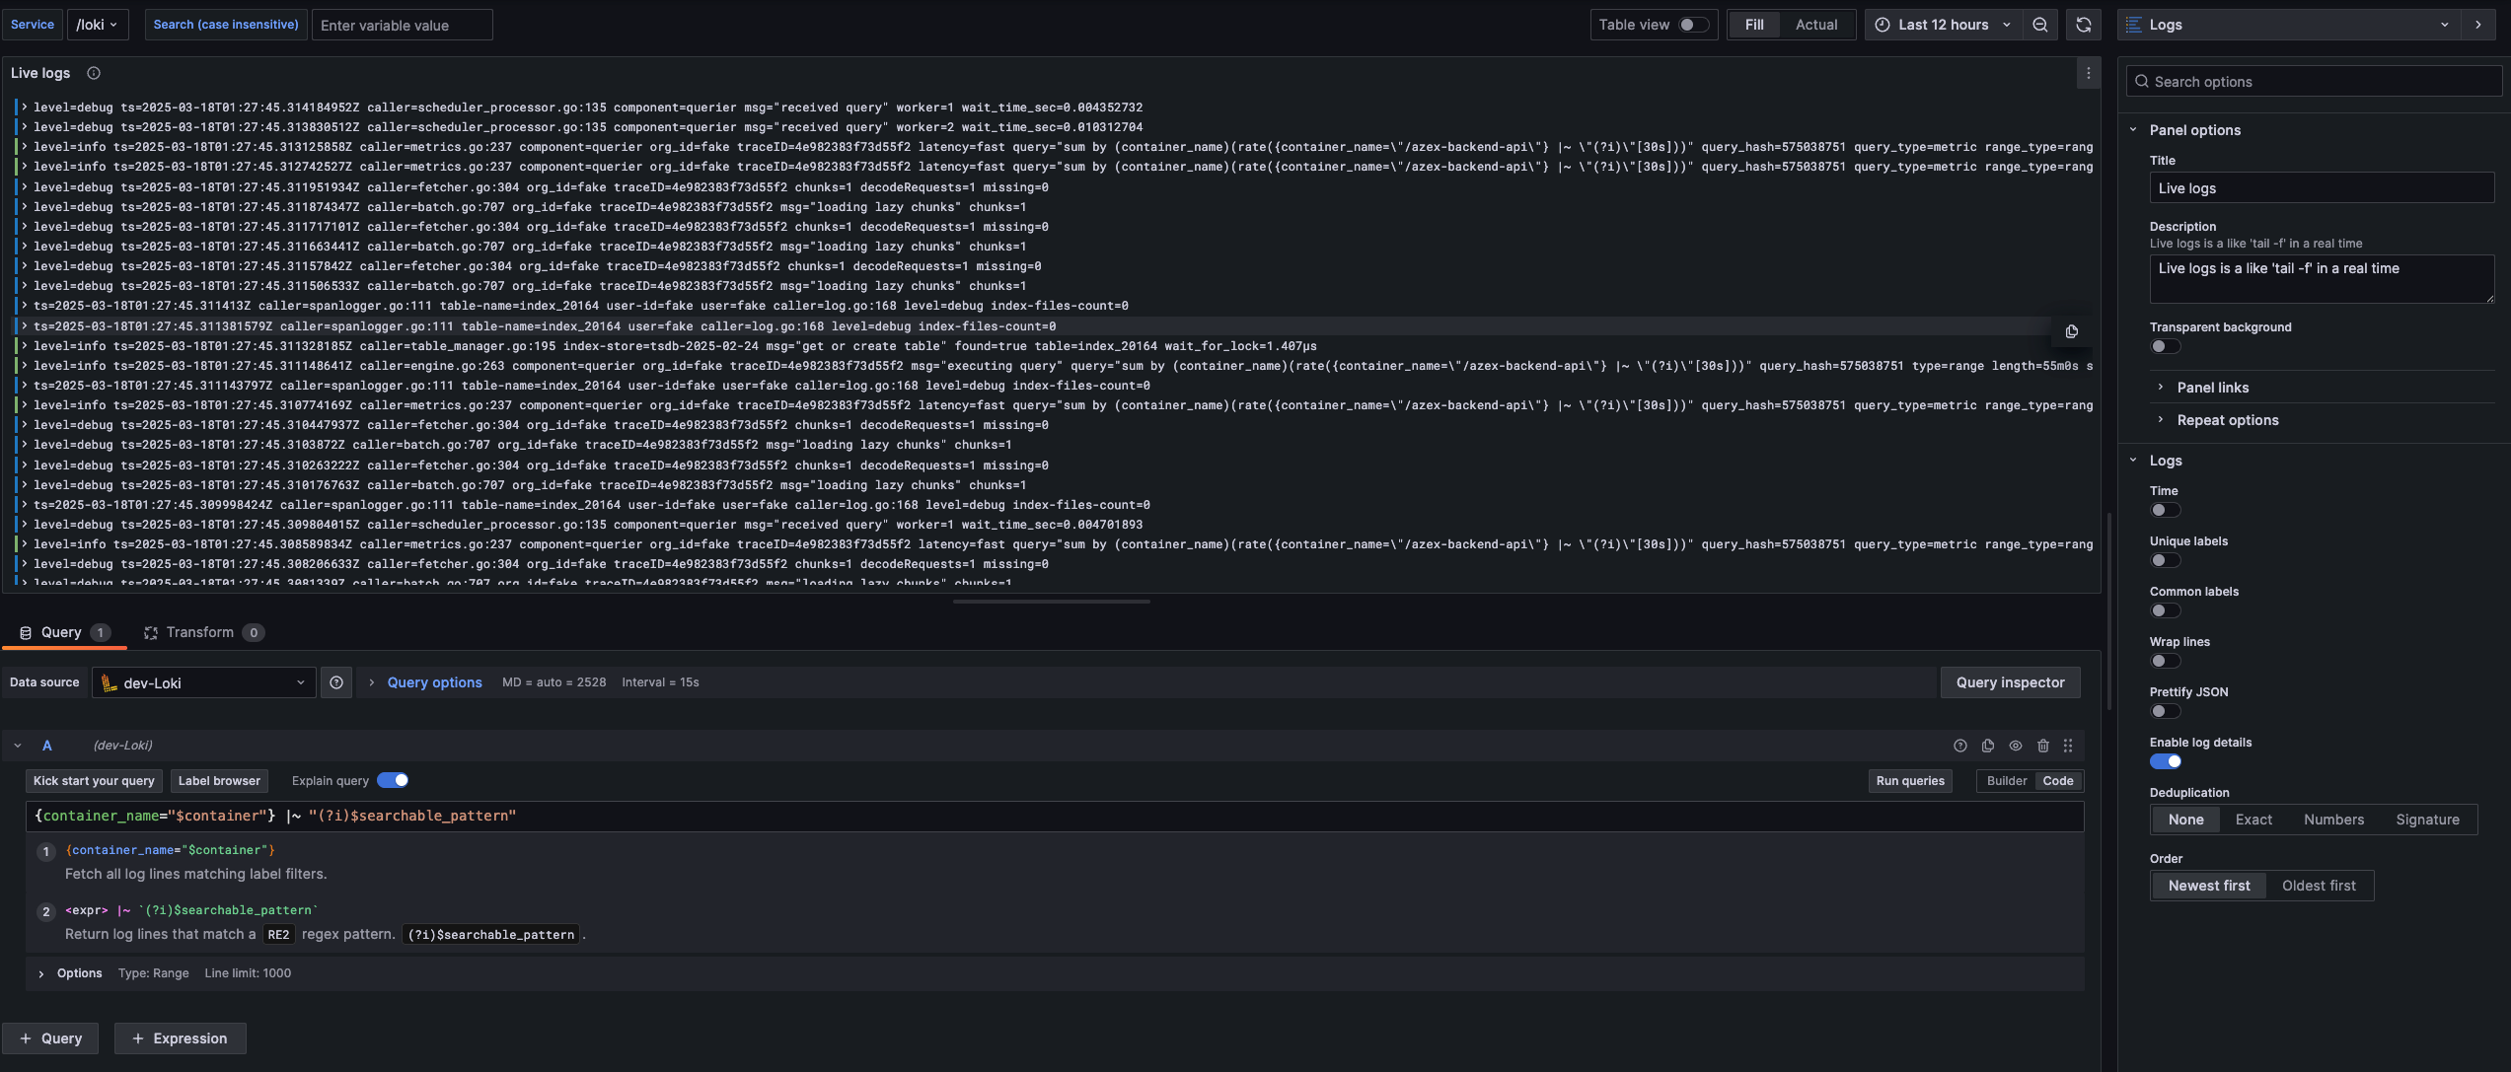Click Run queries button
The image size is (2511, 1072).
pyautogui.click(x=1910, y=781)
